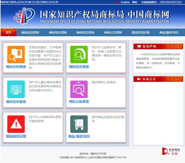Open 商标综合查询 in the navigation bar
This screenshot has height=163, width=185.
(x=58, y=33)
